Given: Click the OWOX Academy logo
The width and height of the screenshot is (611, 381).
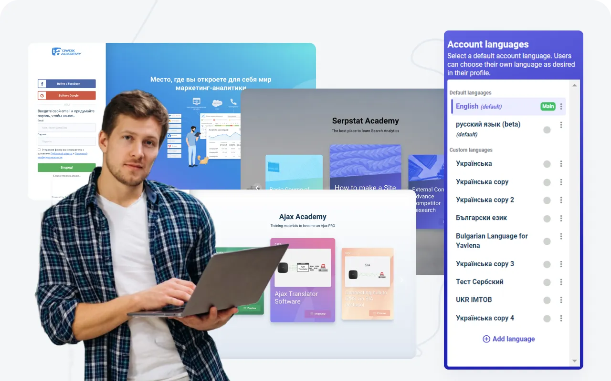Looking at the screenshot, I should click(x=66, y=51).
